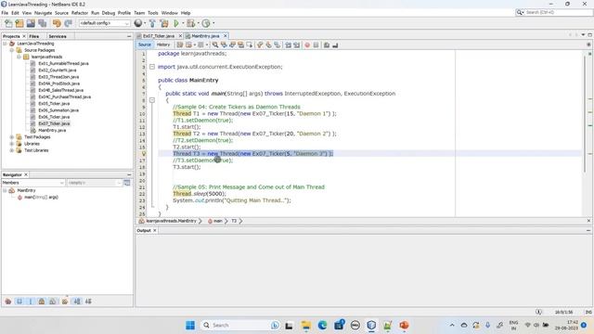Click the New File toolbar icon
The image size is (594, 334).
coord(8,23)
